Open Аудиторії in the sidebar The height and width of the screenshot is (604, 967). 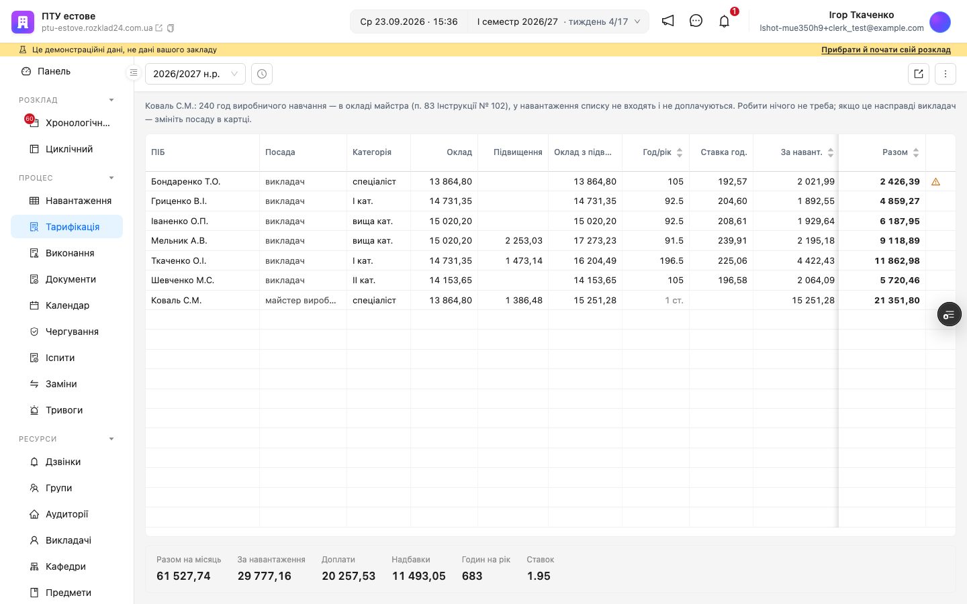pyautogui.click(x=67, y=514)
